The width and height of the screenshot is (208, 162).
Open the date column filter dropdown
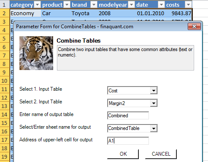[161, 5]
